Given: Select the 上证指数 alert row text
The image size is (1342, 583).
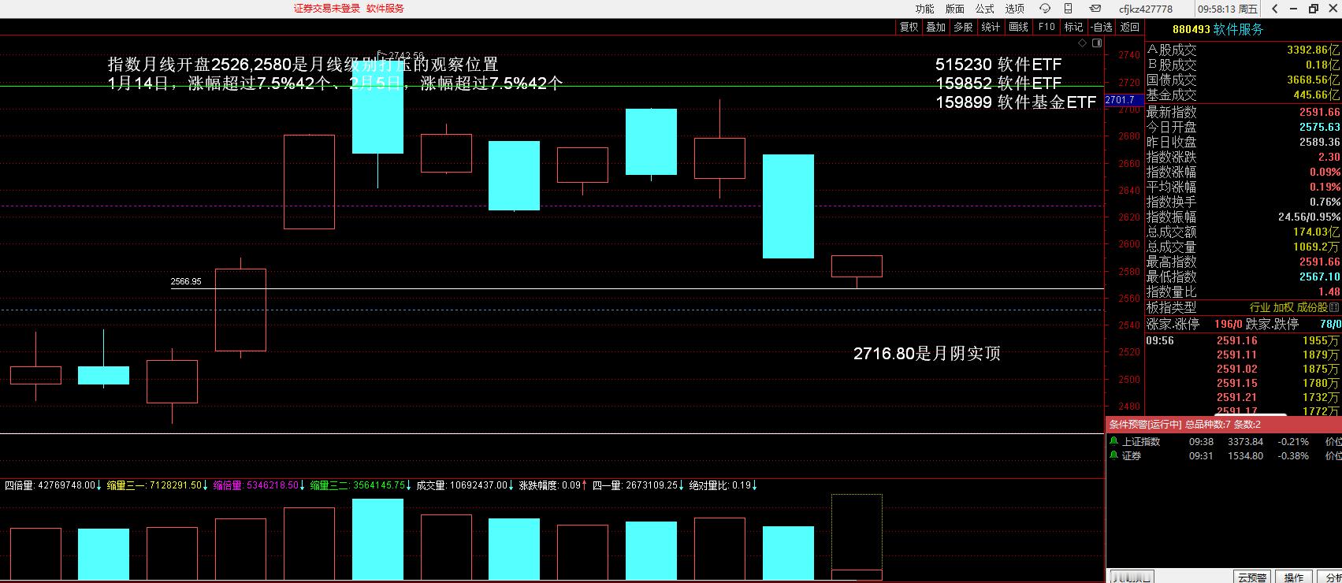Looking at the screenshot, I should tap(1141, 442).
